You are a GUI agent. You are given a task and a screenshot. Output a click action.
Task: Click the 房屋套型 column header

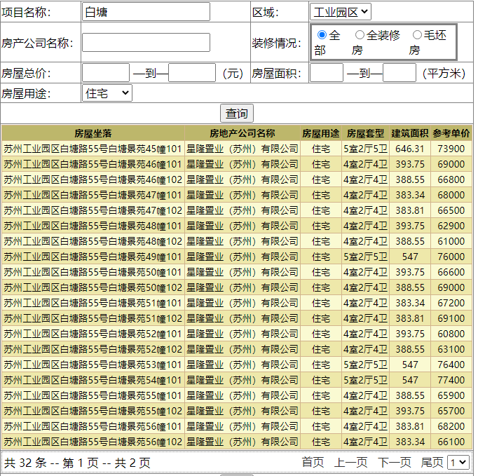point(365,133)
